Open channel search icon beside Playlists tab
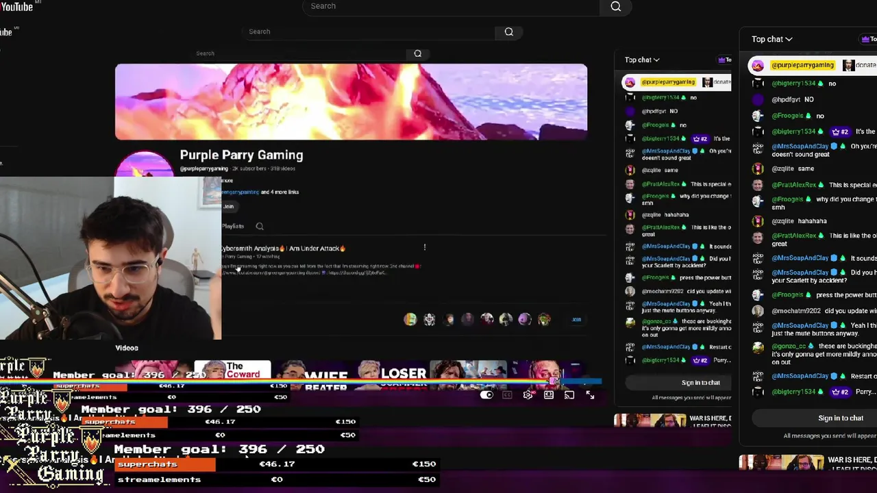Image resolution: width=877 pixels, height=493 pixels. pos(260,226)
